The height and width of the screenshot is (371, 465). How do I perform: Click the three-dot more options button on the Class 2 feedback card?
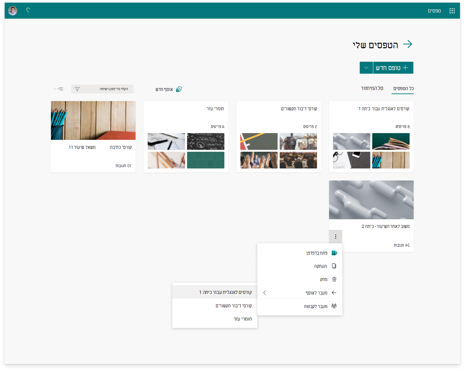click(x=336, y=237)
